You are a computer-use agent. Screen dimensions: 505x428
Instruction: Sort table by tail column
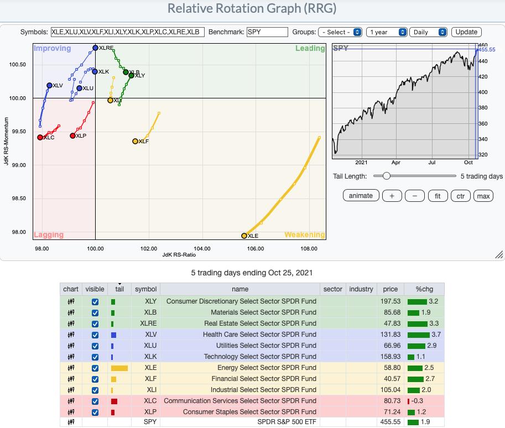tap(119, 289)
